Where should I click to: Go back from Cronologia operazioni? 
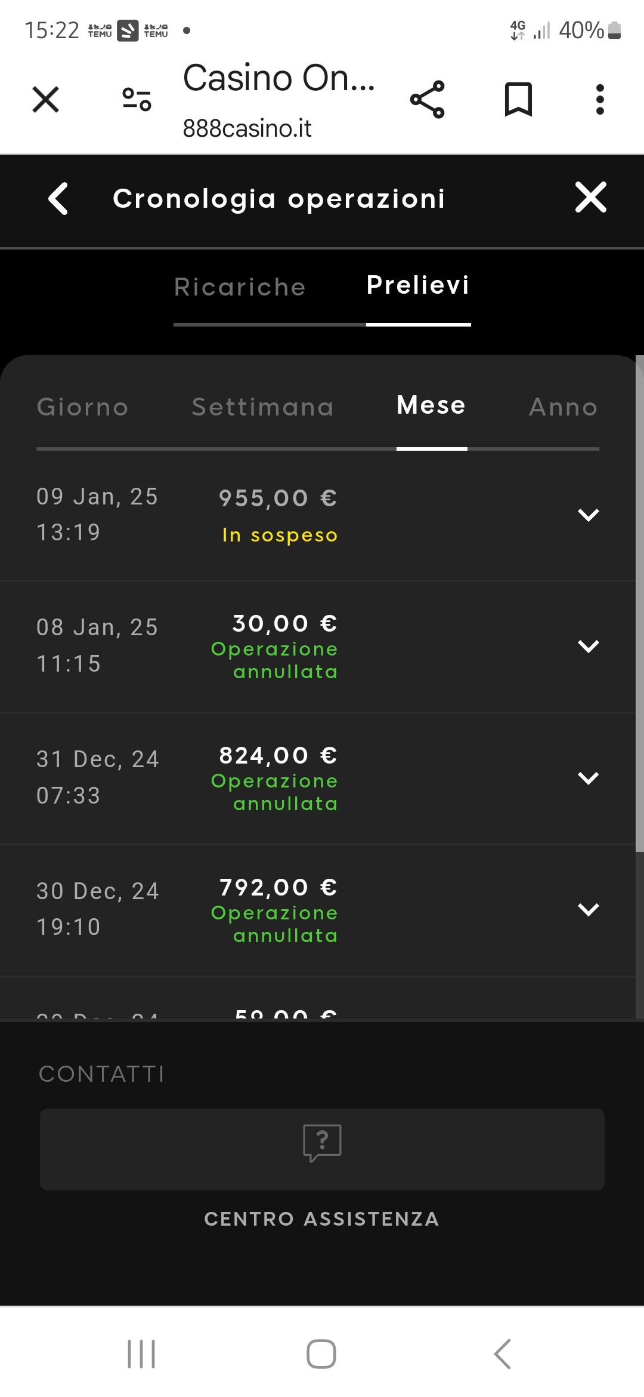pos(58,198)
